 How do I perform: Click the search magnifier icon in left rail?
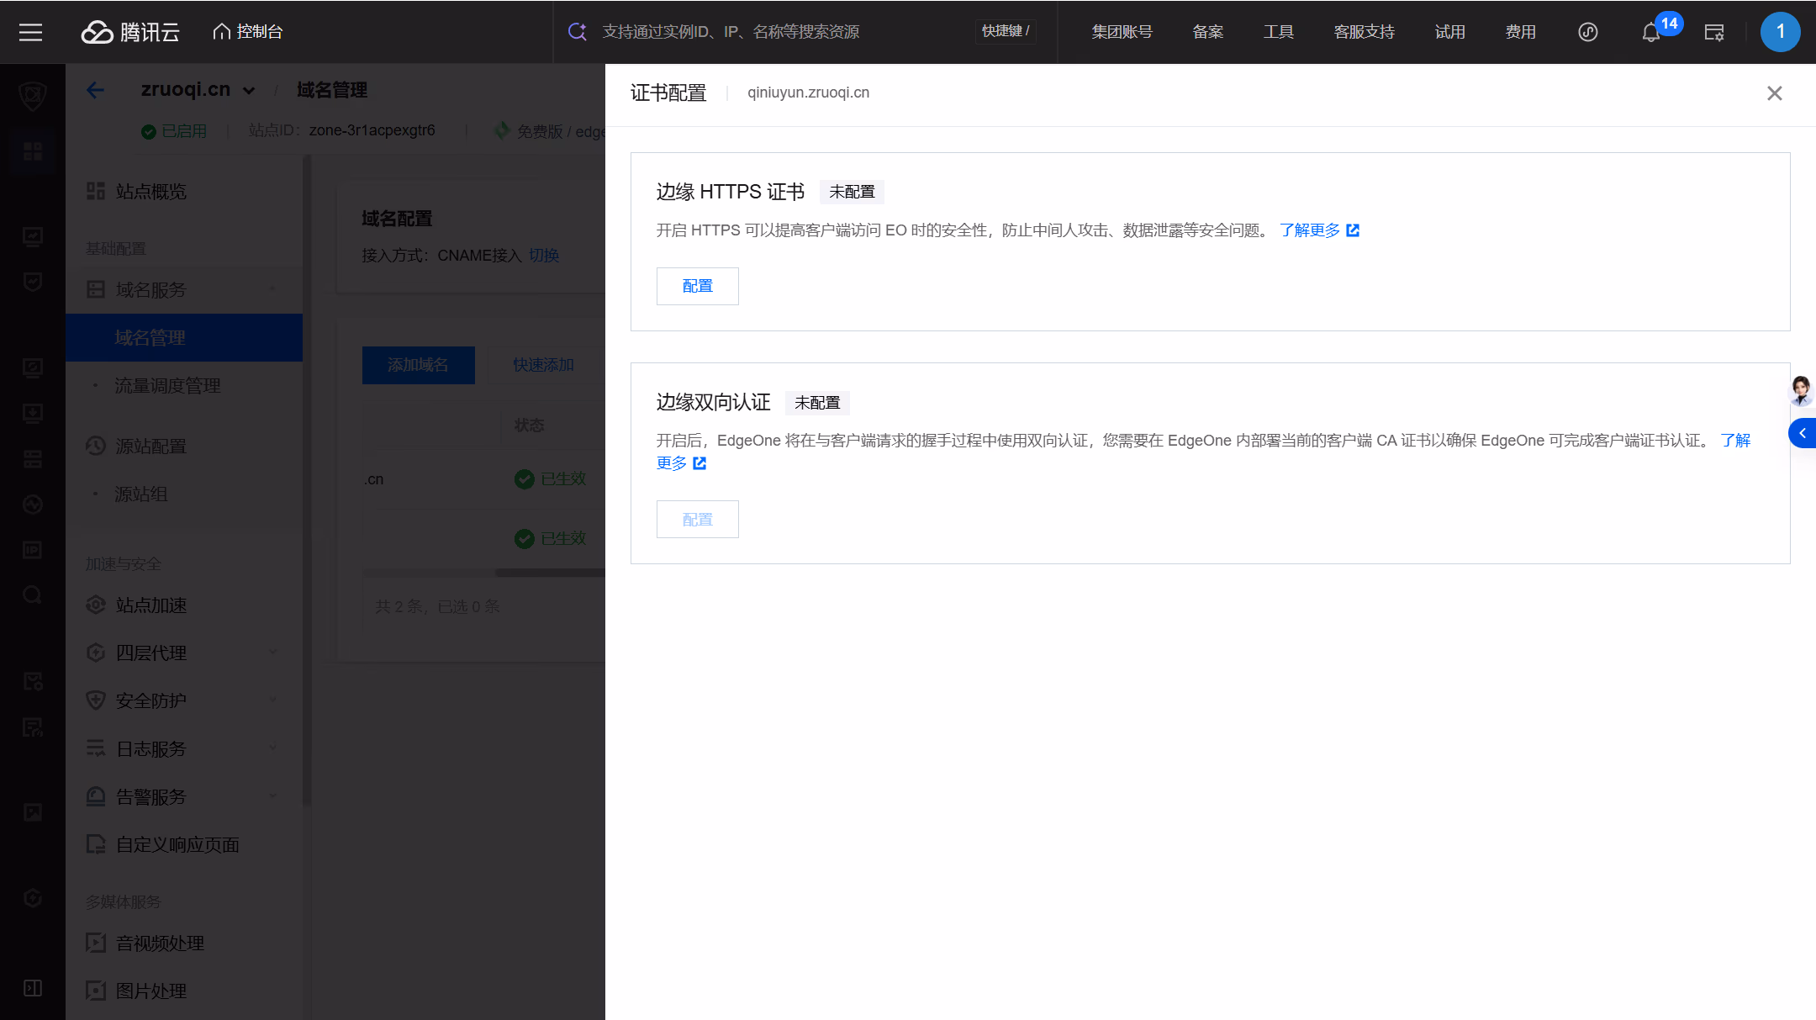pos(33,595)
